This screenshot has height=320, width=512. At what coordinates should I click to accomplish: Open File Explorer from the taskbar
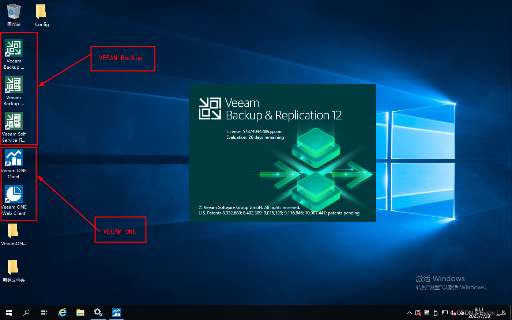click(80, 313)
